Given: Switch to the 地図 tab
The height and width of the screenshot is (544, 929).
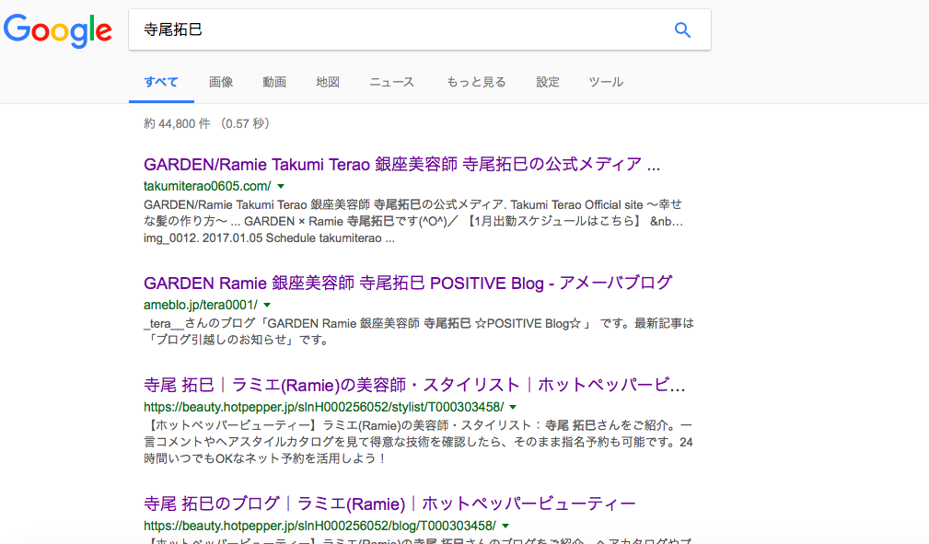Looking at the screenshot, I should click(x=328, y=82).
